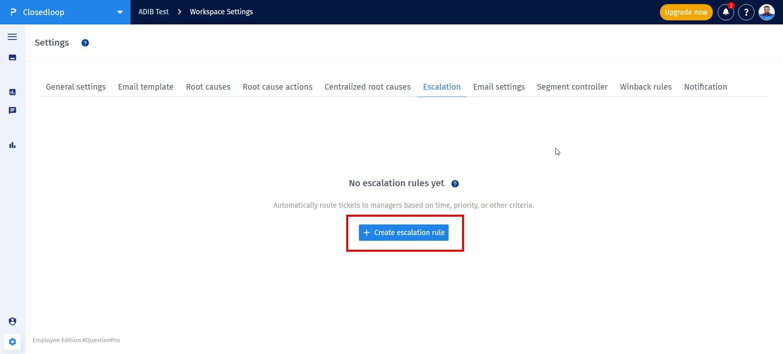783x354 pixels.
Task: Switch to Email template tab
Action: point(146,87)
